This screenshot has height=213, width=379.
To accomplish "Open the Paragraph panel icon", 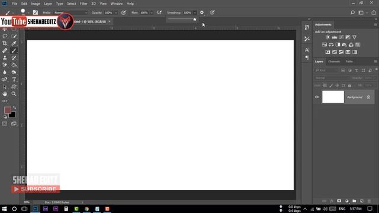I will (x=307, y=57).
